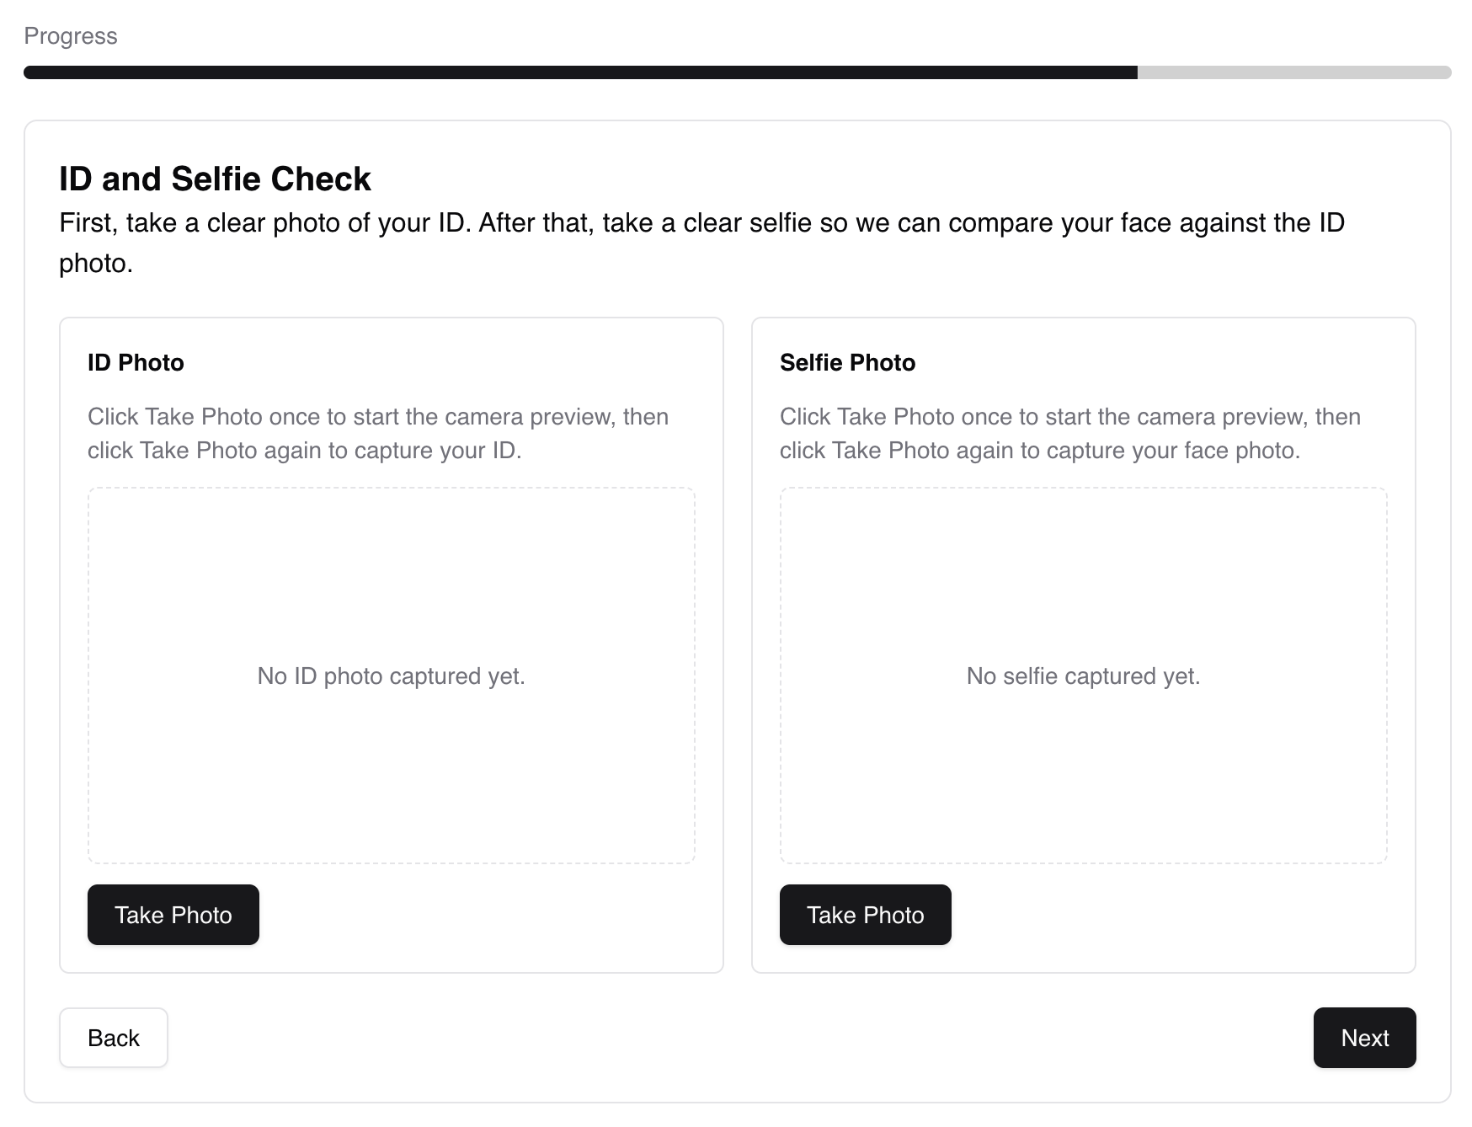
Task: Go to the previous step with Back
Action: [114, 1038]
